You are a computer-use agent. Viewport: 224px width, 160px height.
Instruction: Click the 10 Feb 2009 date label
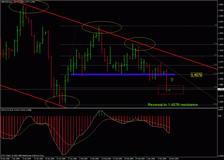click(x=106, y=159)
